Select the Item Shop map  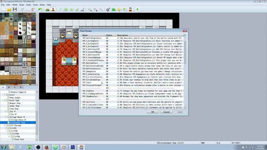tap(14, 109)
